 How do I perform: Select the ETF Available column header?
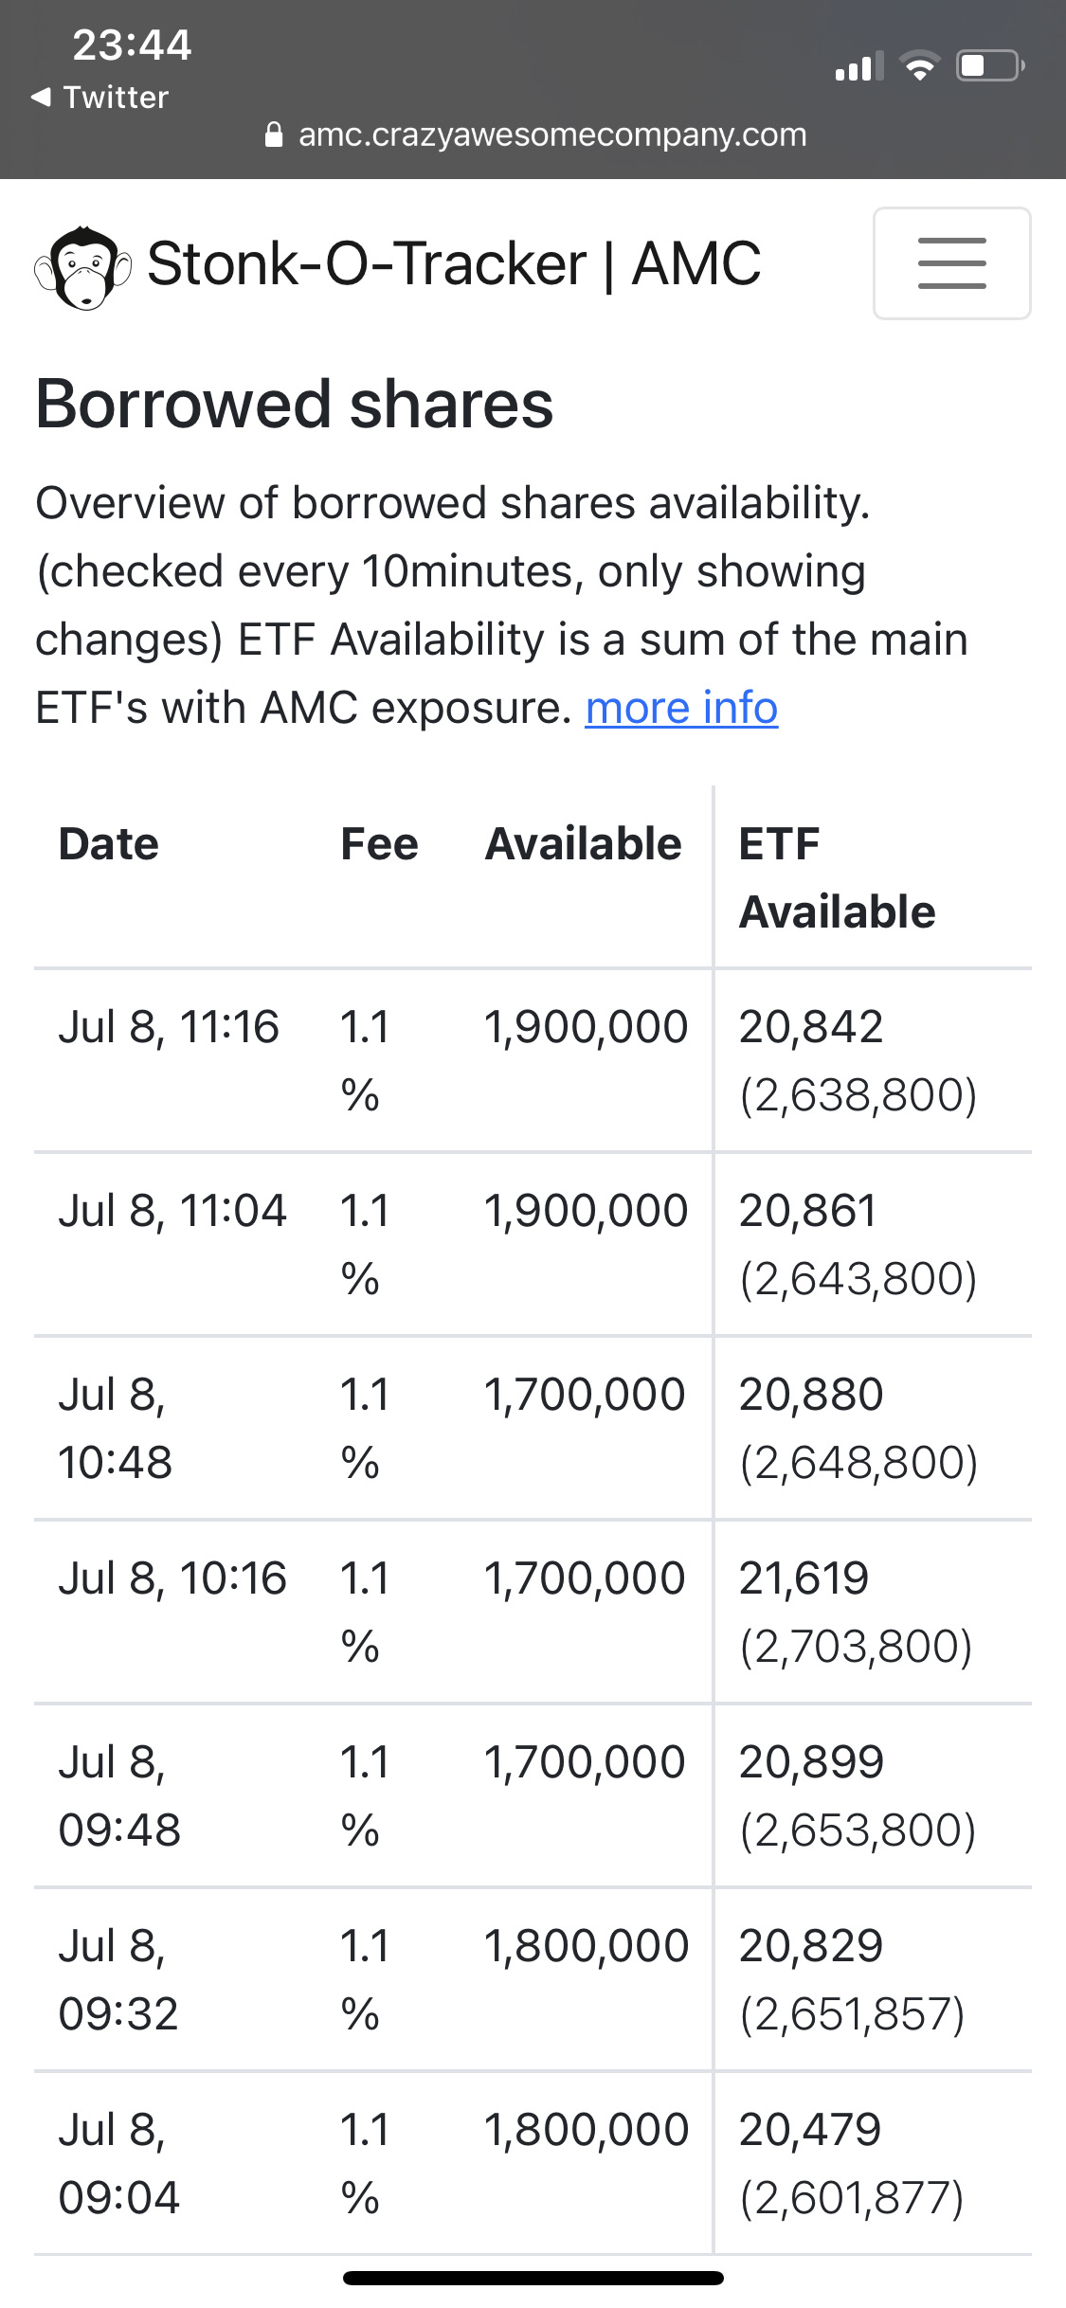[837, 877]
